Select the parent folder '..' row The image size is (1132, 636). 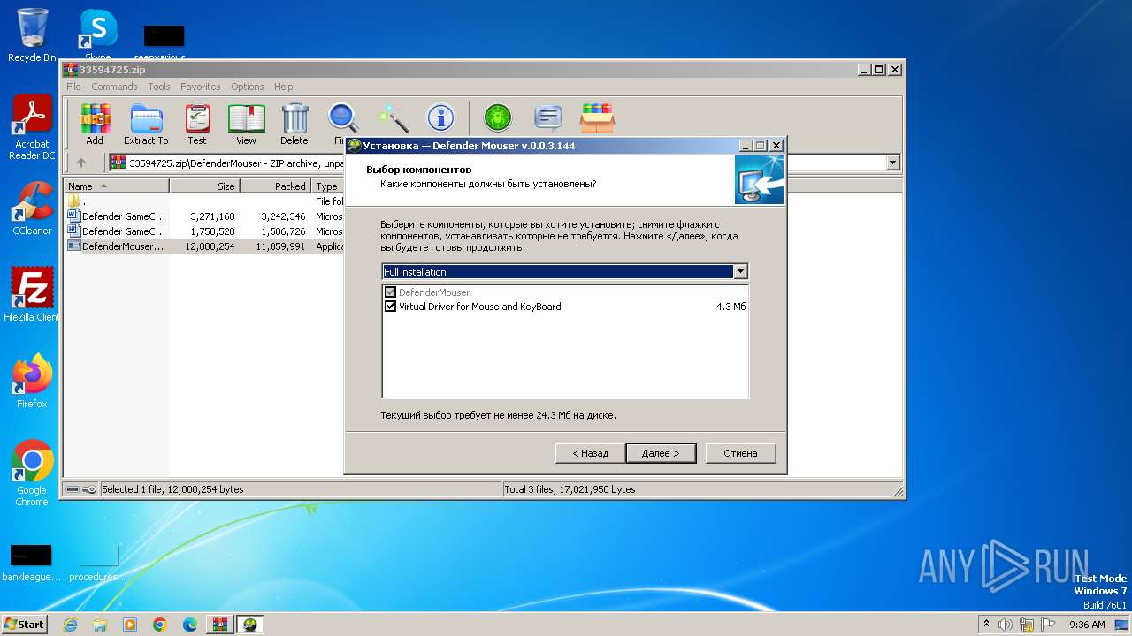205,201
